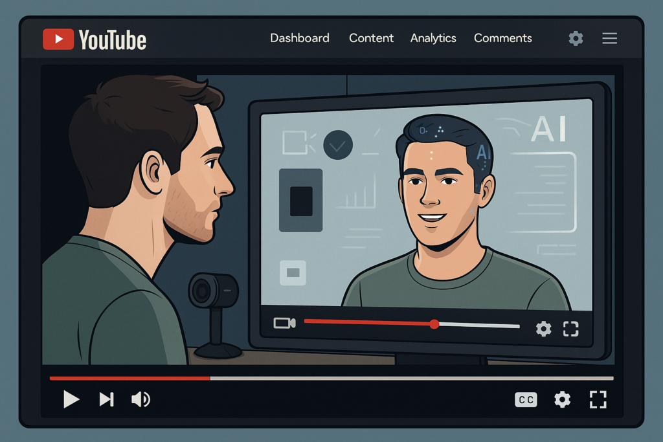Go to the Comments section link
The image size is (663, 442).
[x=502, y=38]
